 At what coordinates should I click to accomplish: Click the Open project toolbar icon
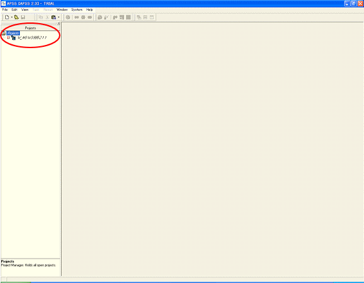16,17
